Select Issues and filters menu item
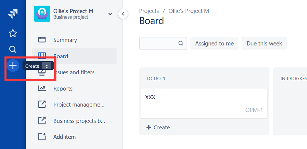The image size is (307, 149). 74,73
